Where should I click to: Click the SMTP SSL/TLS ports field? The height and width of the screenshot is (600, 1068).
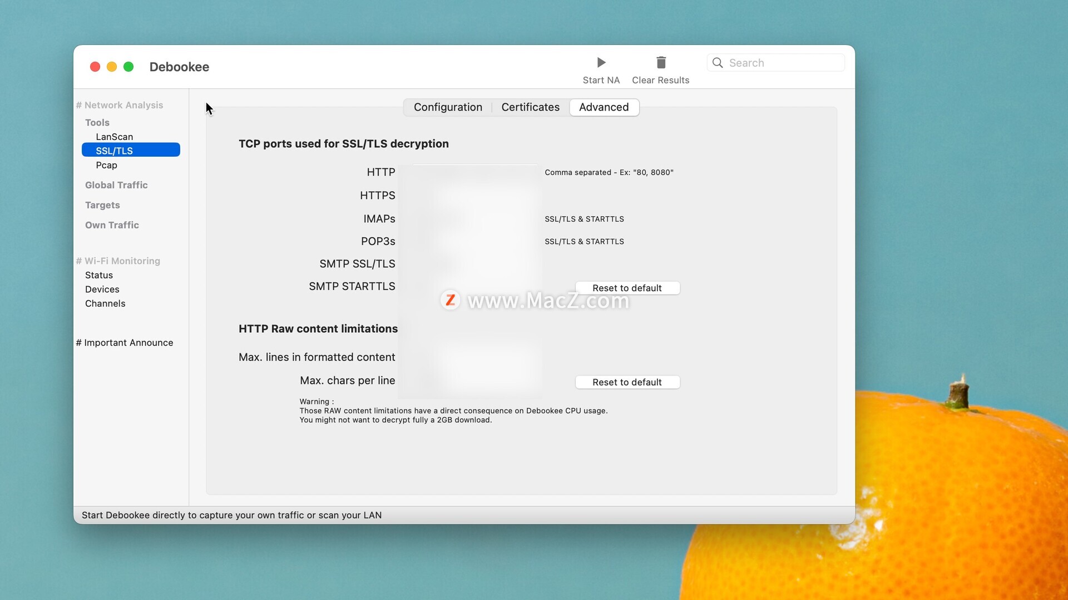pos(471,264)
